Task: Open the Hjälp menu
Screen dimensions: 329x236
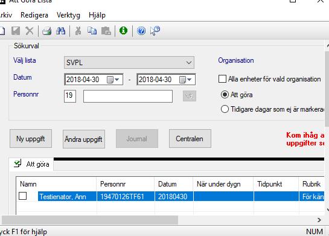Action: click(x=97, y=15)
